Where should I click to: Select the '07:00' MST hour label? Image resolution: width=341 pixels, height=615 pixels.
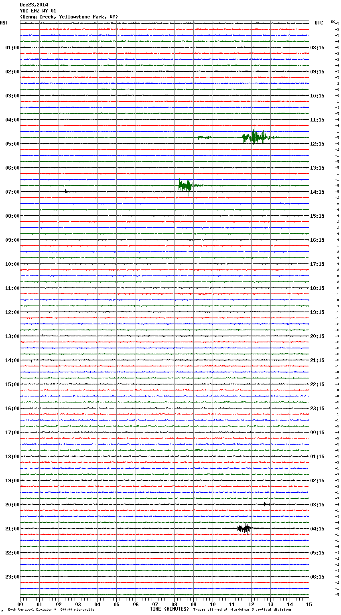point(12,192)
